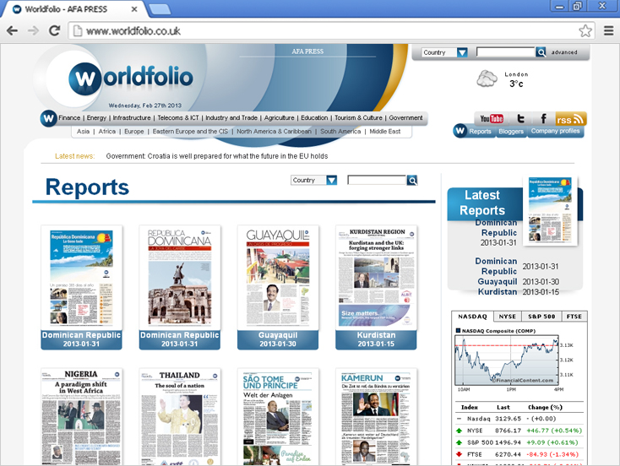Open the orange RSS feed icon
Image resolution: width=620 pixels, height=466 pixels.
click(x=570, y=119)
